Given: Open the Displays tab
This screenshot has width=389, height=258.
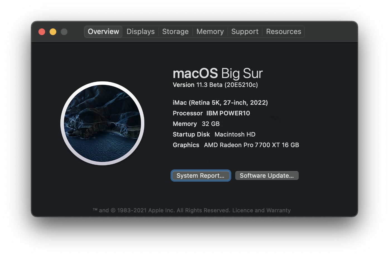Looking at the screenshot, I should [140, 31].
